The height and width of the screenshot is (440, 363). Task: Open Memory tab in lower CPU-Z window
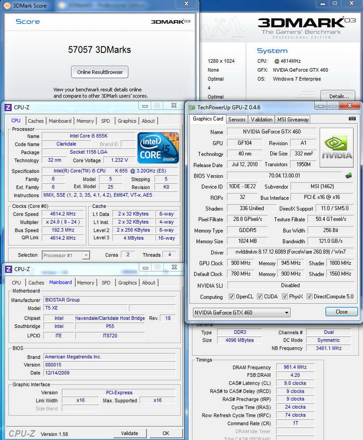(86, 283)
